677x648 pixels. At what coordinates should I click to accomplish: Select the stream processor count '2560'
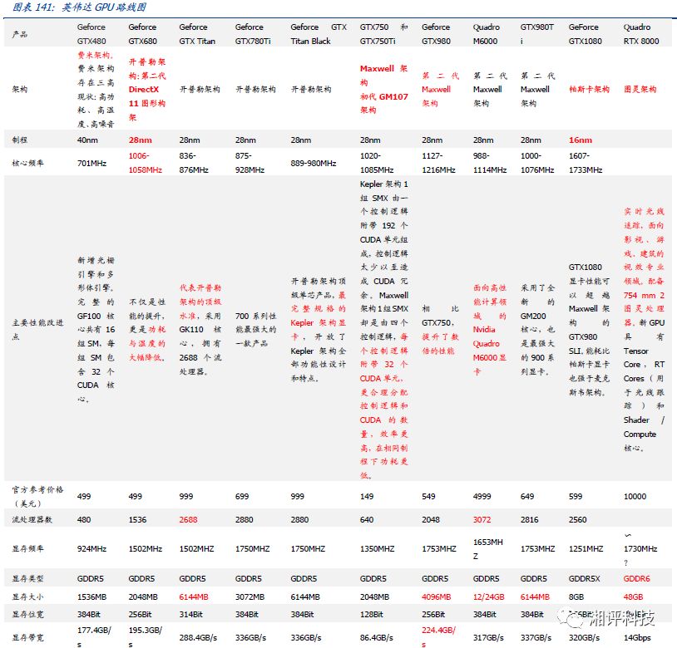pyautogui.click(x=578, y=520)
